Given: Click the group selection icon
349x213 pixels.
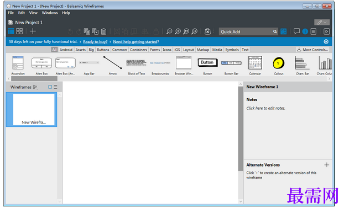Looking at the screenshot, I should 117,31.
